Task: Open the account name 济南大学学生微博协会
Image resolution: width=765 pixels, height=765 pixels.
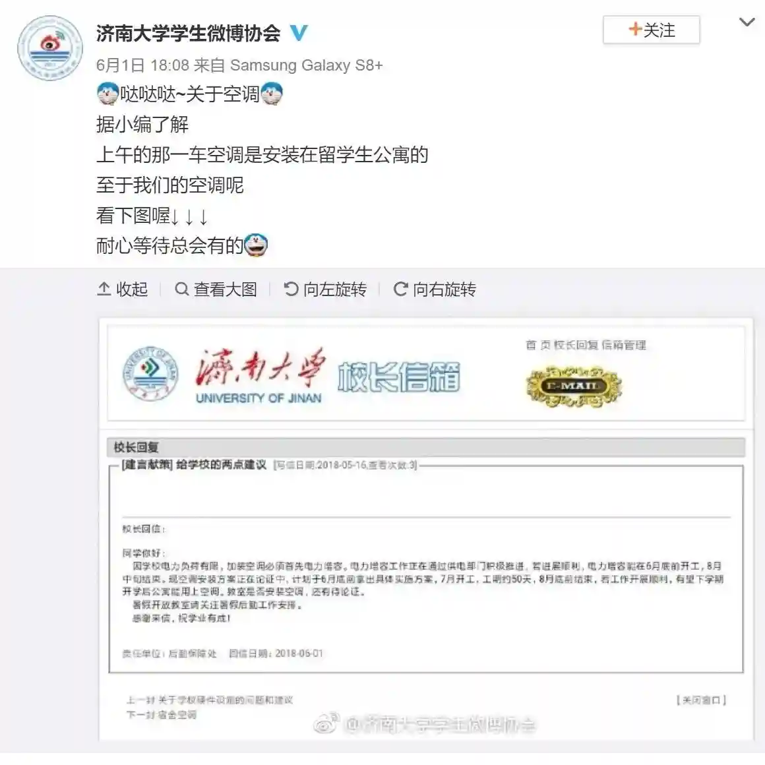Action: coord(189,33)
